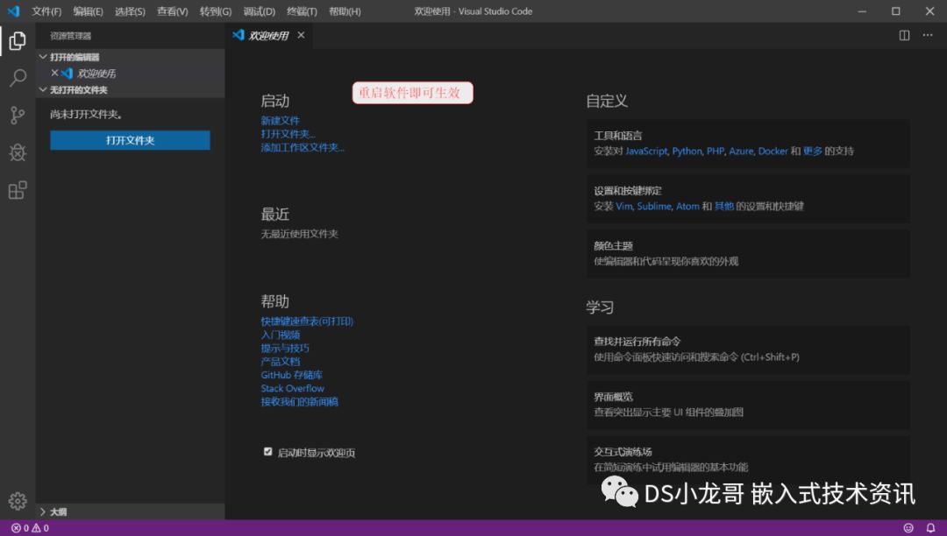Close 欢迎使用 in the open editors list
Image resolution: width=947 pixels, height=536 pixels.
pos(54,73)
